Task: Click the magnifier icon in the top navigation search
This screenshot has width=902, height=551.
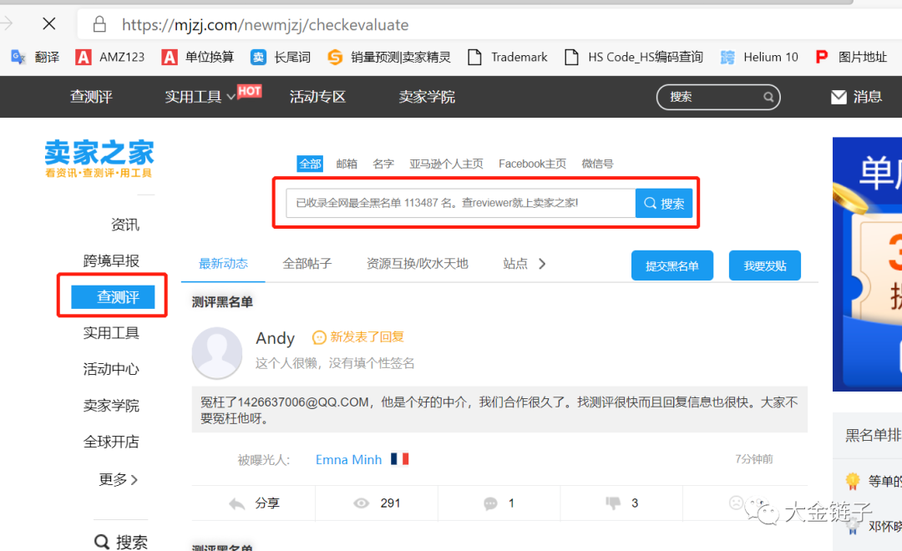Action: click(768, 97)
